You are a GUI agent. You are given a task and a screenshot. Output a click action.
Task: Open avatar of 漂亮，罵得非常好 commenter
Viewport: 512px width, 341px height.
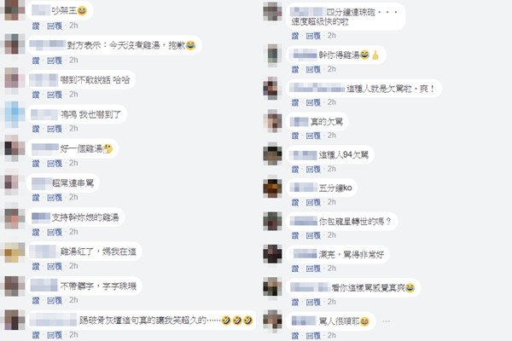(273, 254)
